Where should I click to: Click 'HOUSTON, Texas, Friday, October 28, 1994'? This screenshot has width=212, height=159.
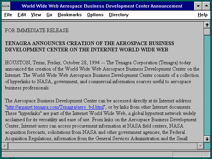pyautogui.click(x=52, y=63)
